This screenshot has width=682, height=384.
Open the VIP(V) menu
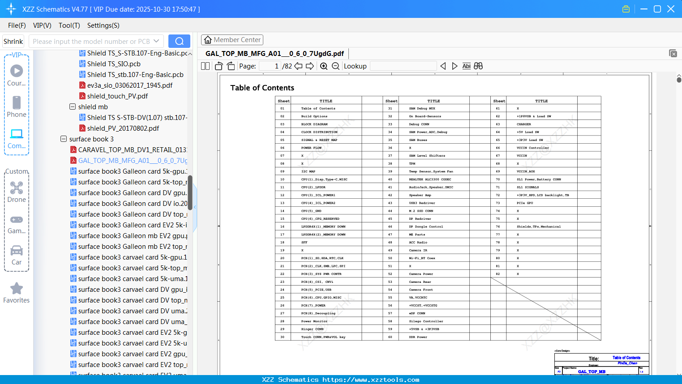[42, 26]
